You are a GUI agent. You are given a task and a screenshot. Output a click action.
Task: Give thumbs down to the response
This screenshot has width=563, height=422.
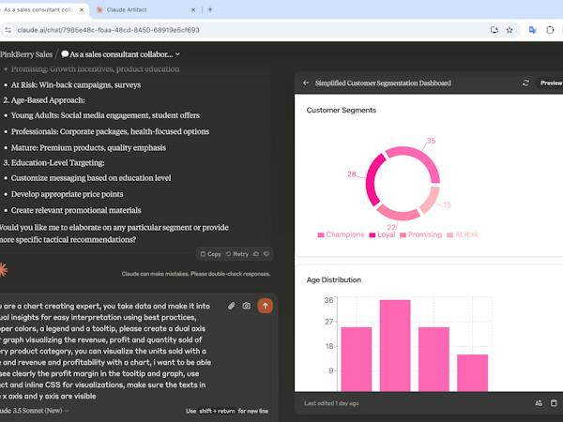(266, 254)
